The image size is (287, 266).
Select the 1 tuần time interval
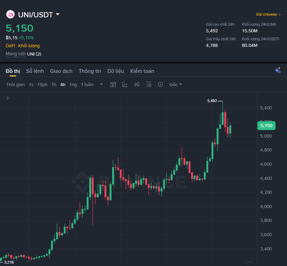pyautogui.click(x=87, y=85)
